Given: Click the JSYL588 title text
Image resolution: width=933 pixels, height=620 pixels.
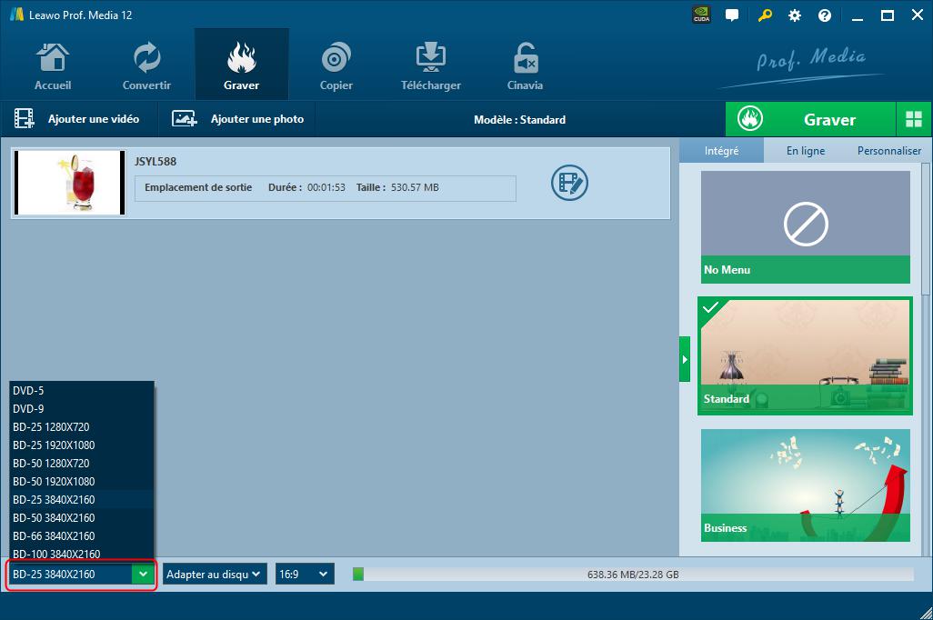Looking at the screenshot, I should [x=155, y=161].
